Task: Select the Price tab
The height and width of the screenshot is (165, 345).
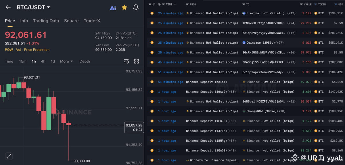Action: click(x=10, y=21)
